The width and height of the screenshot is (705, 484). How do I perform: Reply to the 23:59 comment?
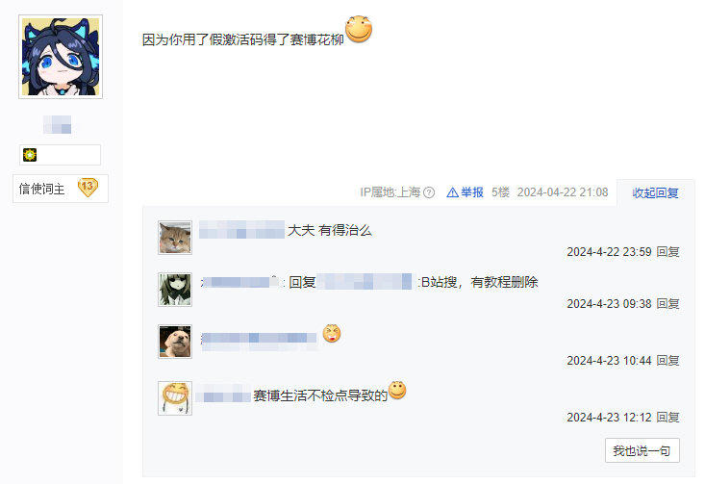click(x=667, y=252)
